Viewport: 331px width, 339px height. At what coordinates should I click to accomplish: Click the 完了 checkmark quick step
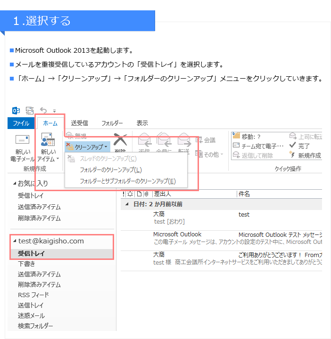pyautogui.click(x=300, y=146)
